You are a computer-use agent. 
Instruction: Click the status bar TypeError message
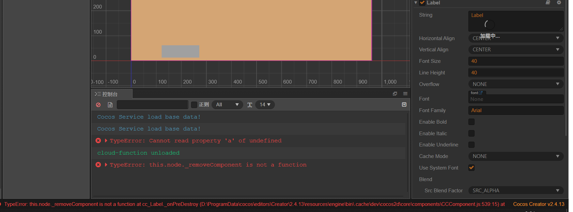point(254,204)
